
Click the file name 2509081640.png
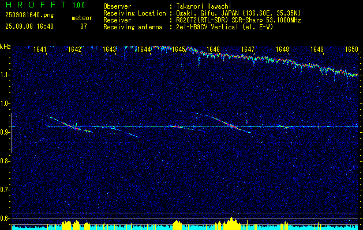[29, 15]
